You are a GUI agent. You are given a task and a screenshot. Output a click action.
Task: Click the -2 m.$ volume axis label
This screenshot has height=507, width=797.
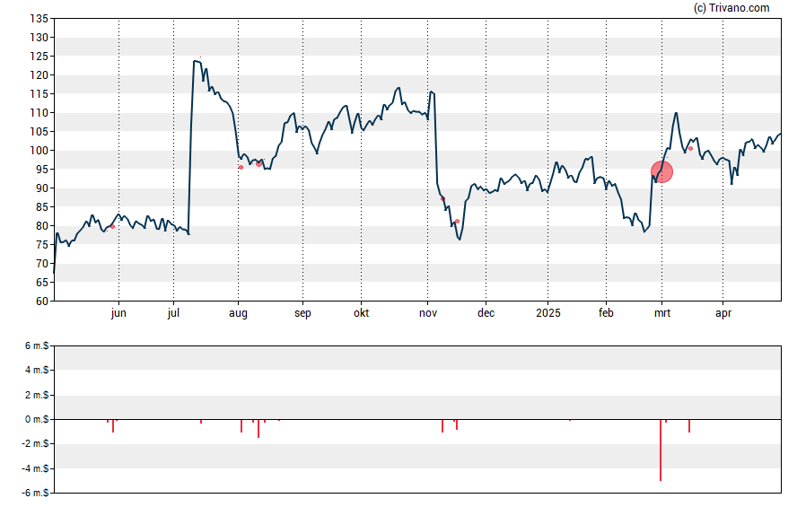point(35,444)
